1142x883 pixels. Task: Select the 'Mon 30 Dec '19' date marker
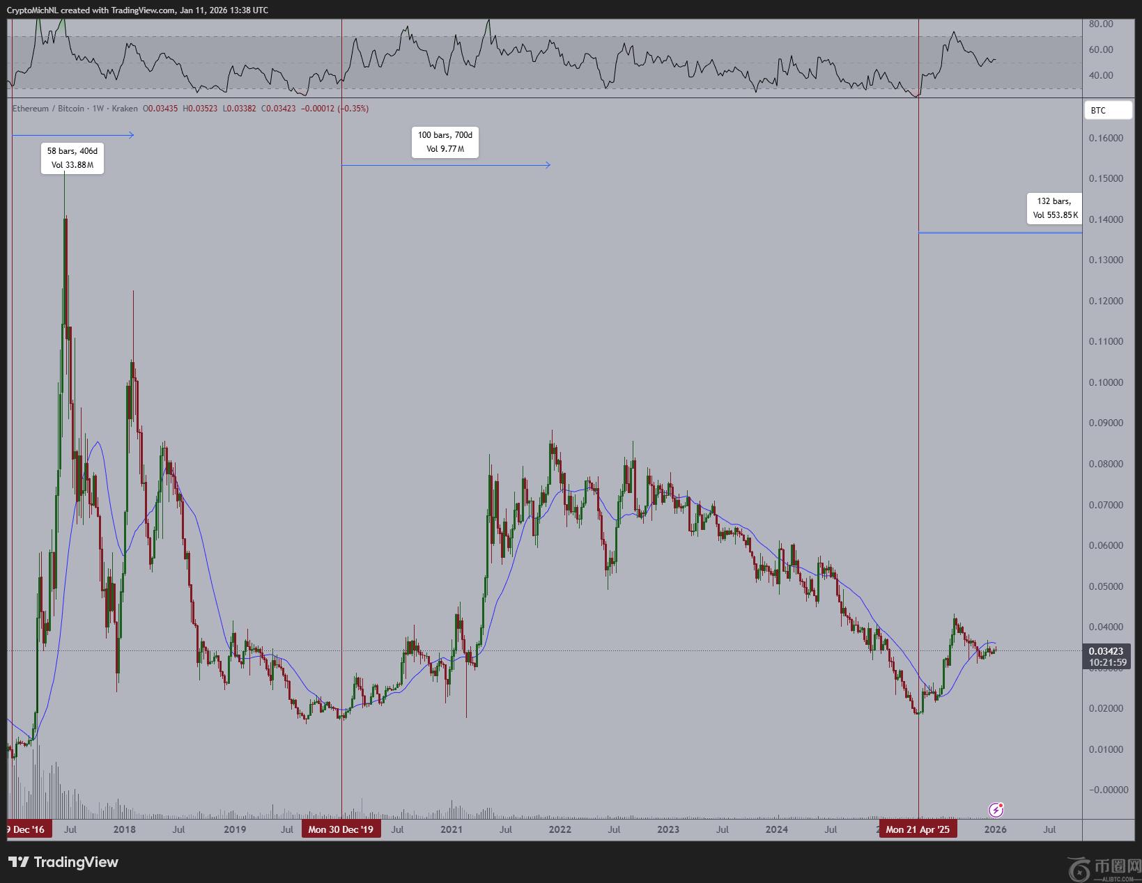[x=341, y=829]
